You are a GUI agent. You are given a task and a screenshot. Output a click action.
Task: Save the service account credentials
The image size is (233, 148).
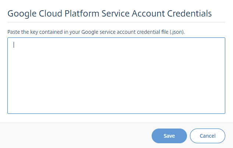[169, 136]
